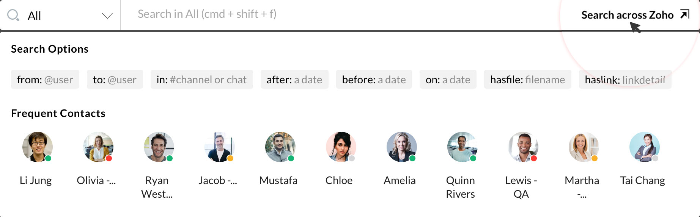Open Quinn Rivers' profile picture
Image resolution: width=700 pixels, height=217 pixels.
(x=462, y=147)
